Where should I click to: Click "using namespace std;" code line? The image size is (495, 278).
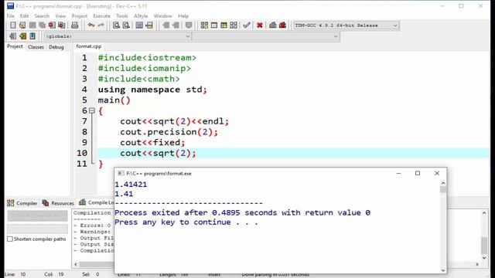[152, 90]
